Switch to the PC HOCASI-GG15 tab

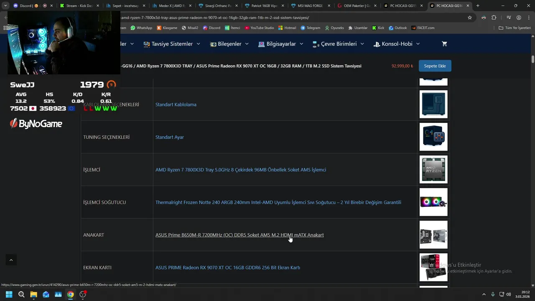click(402, 6)
